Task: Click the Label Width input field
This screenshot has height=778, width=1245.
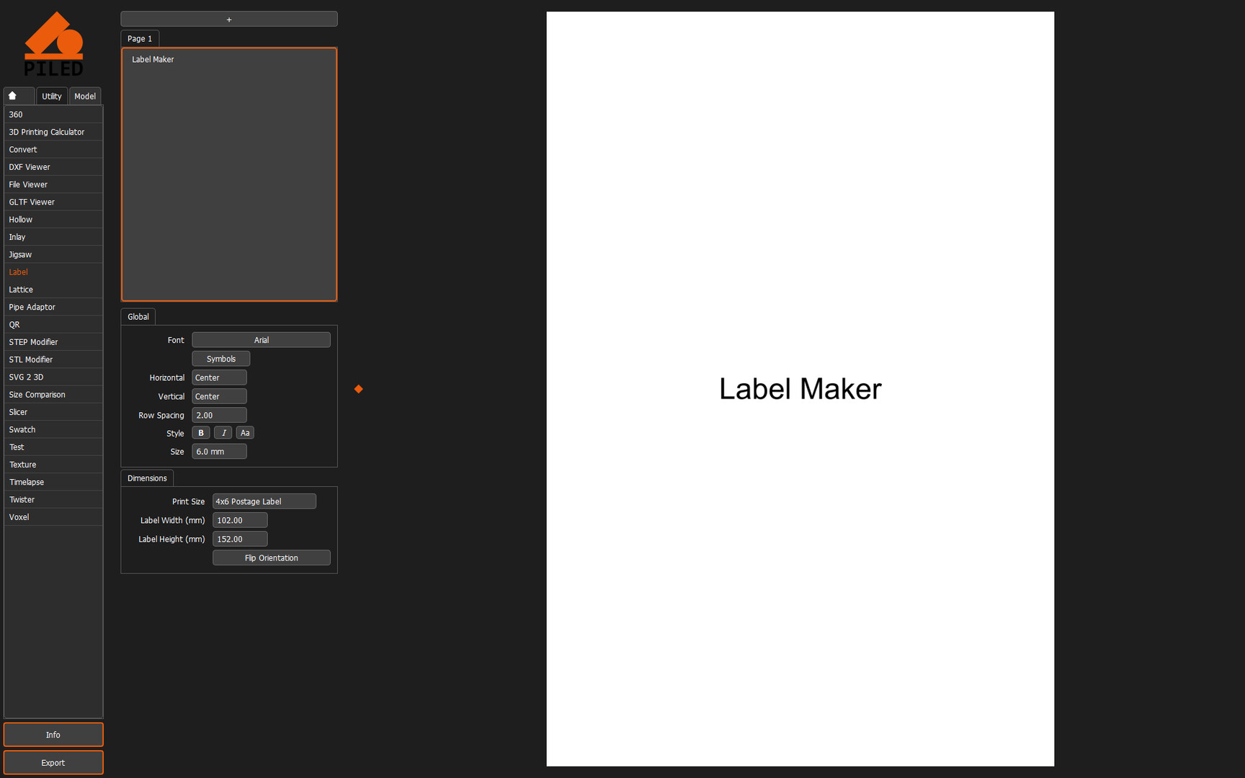Action: pyautogui.click(x=240, y=520)
